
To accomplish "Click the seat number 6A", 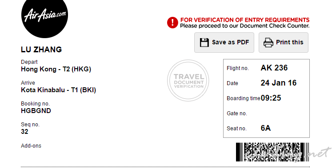I will coord(265,128).
